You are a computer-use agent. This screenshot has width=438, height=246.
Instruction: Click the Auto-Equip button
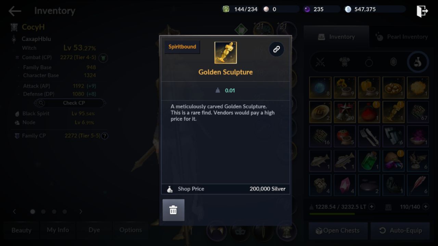pyautogui.click(x=400, y=231)
